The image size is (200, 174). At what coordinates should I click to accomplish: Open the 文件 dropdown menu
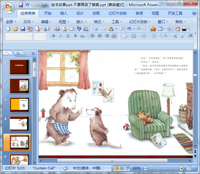(29, 22)
